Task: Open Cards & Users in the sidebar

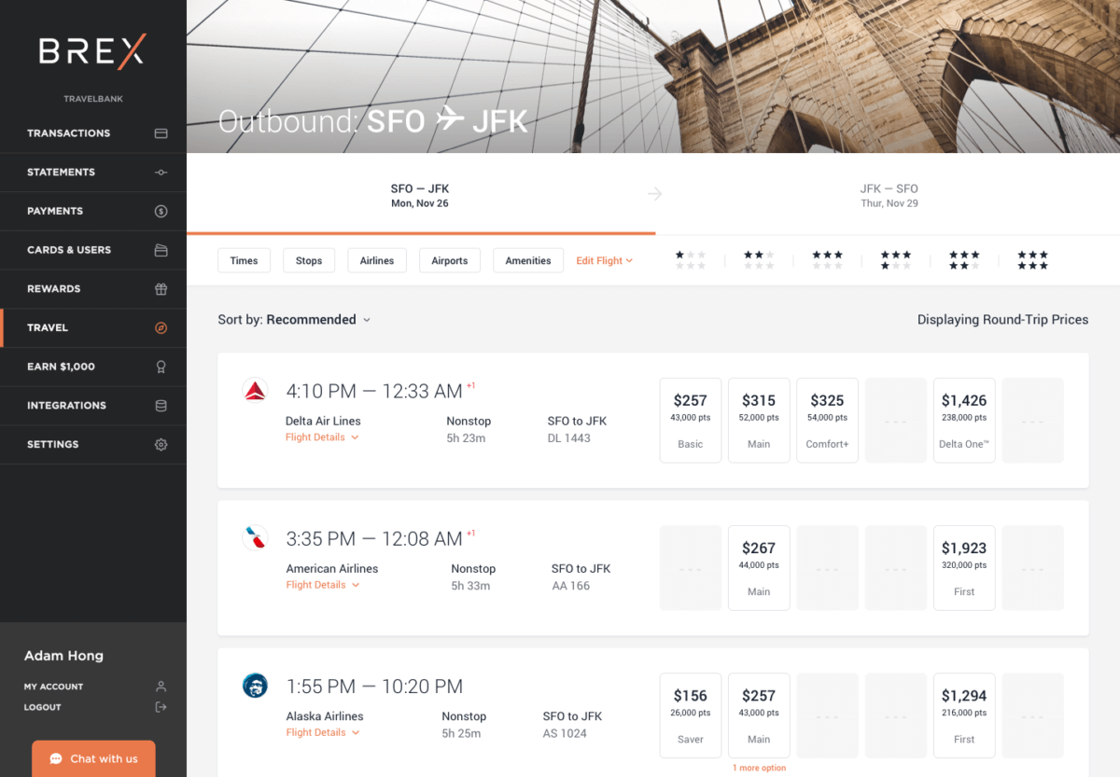Action: 93,250
